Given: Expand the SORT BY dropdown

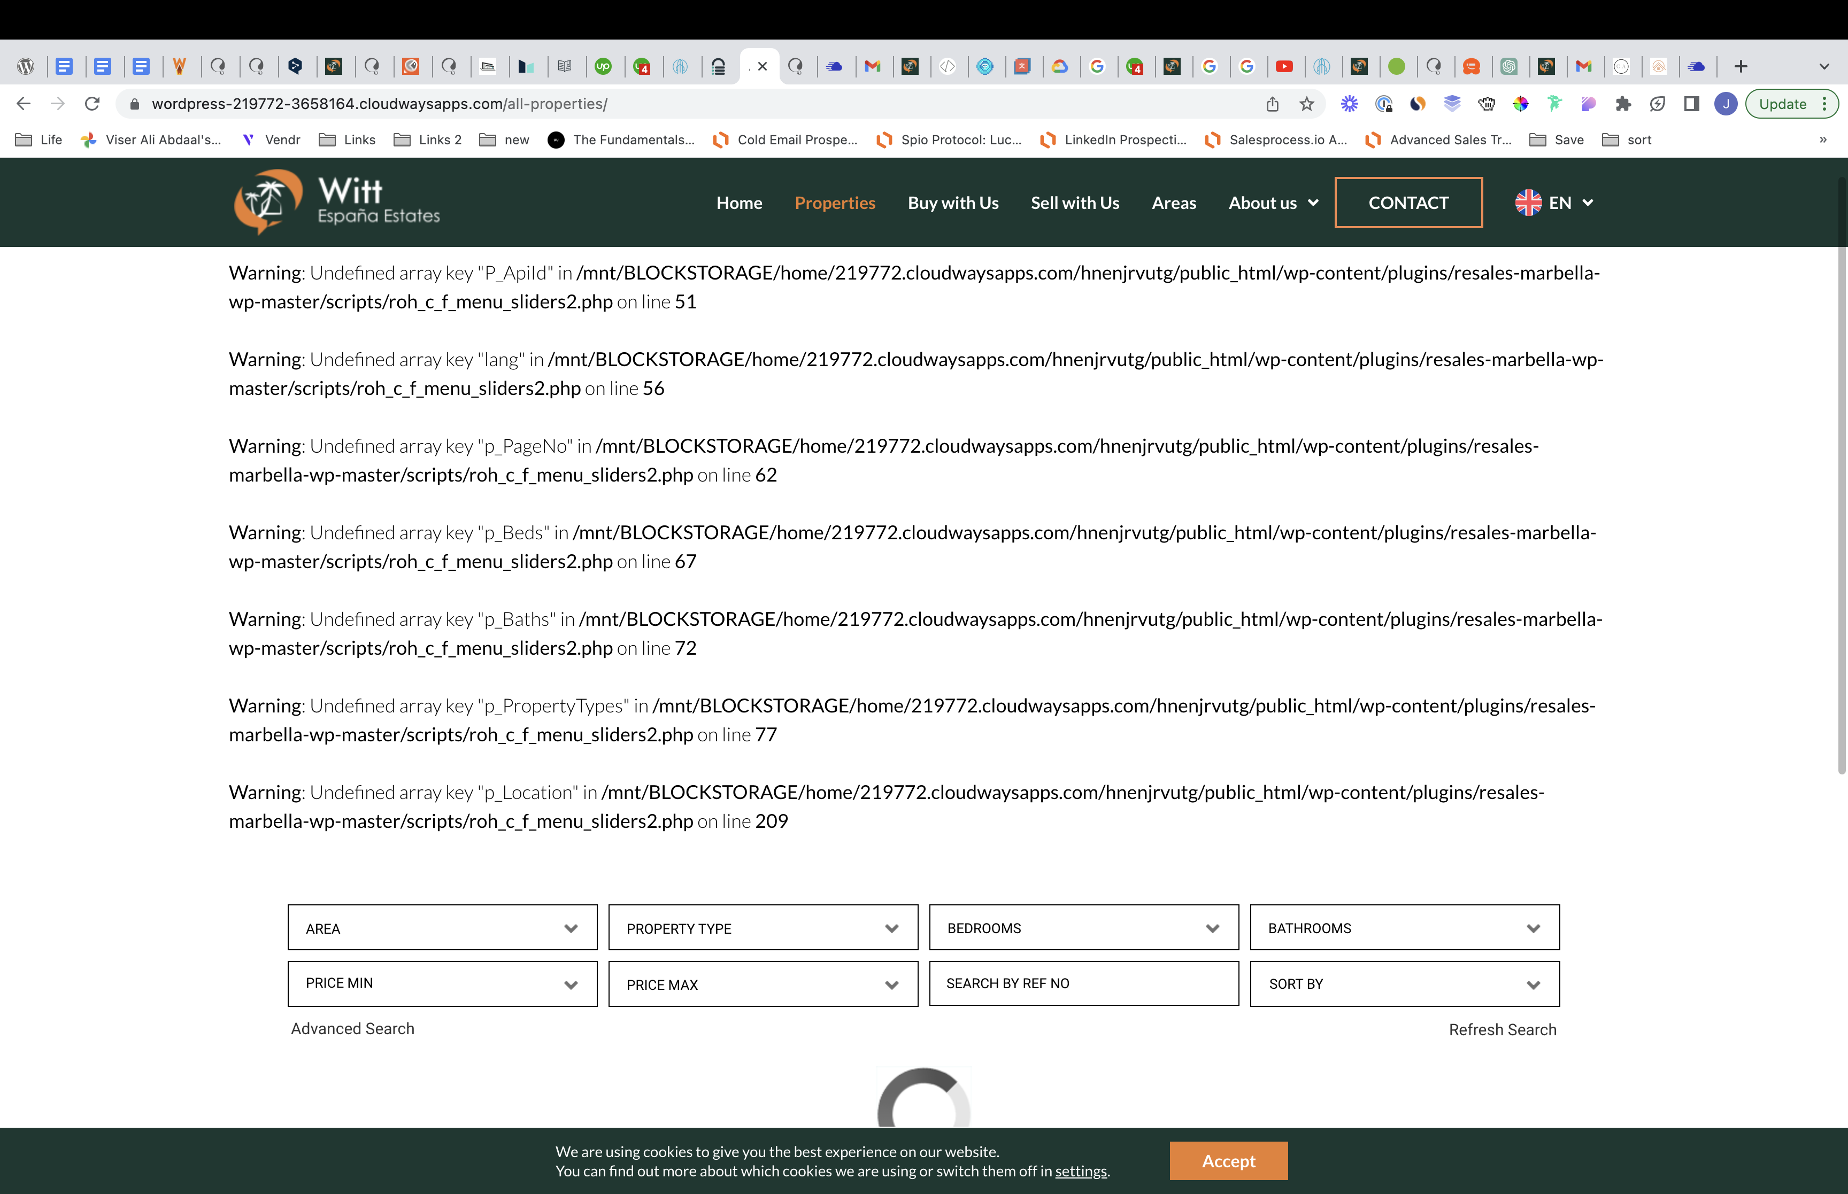Looking at the screenshot, I should pyautogui.click(x=1404, y=984).
